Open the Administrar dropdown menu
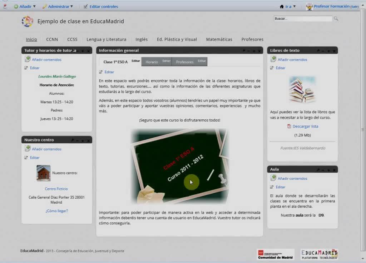Viewport: 366px width, 263px height. (x=58, y=6)
